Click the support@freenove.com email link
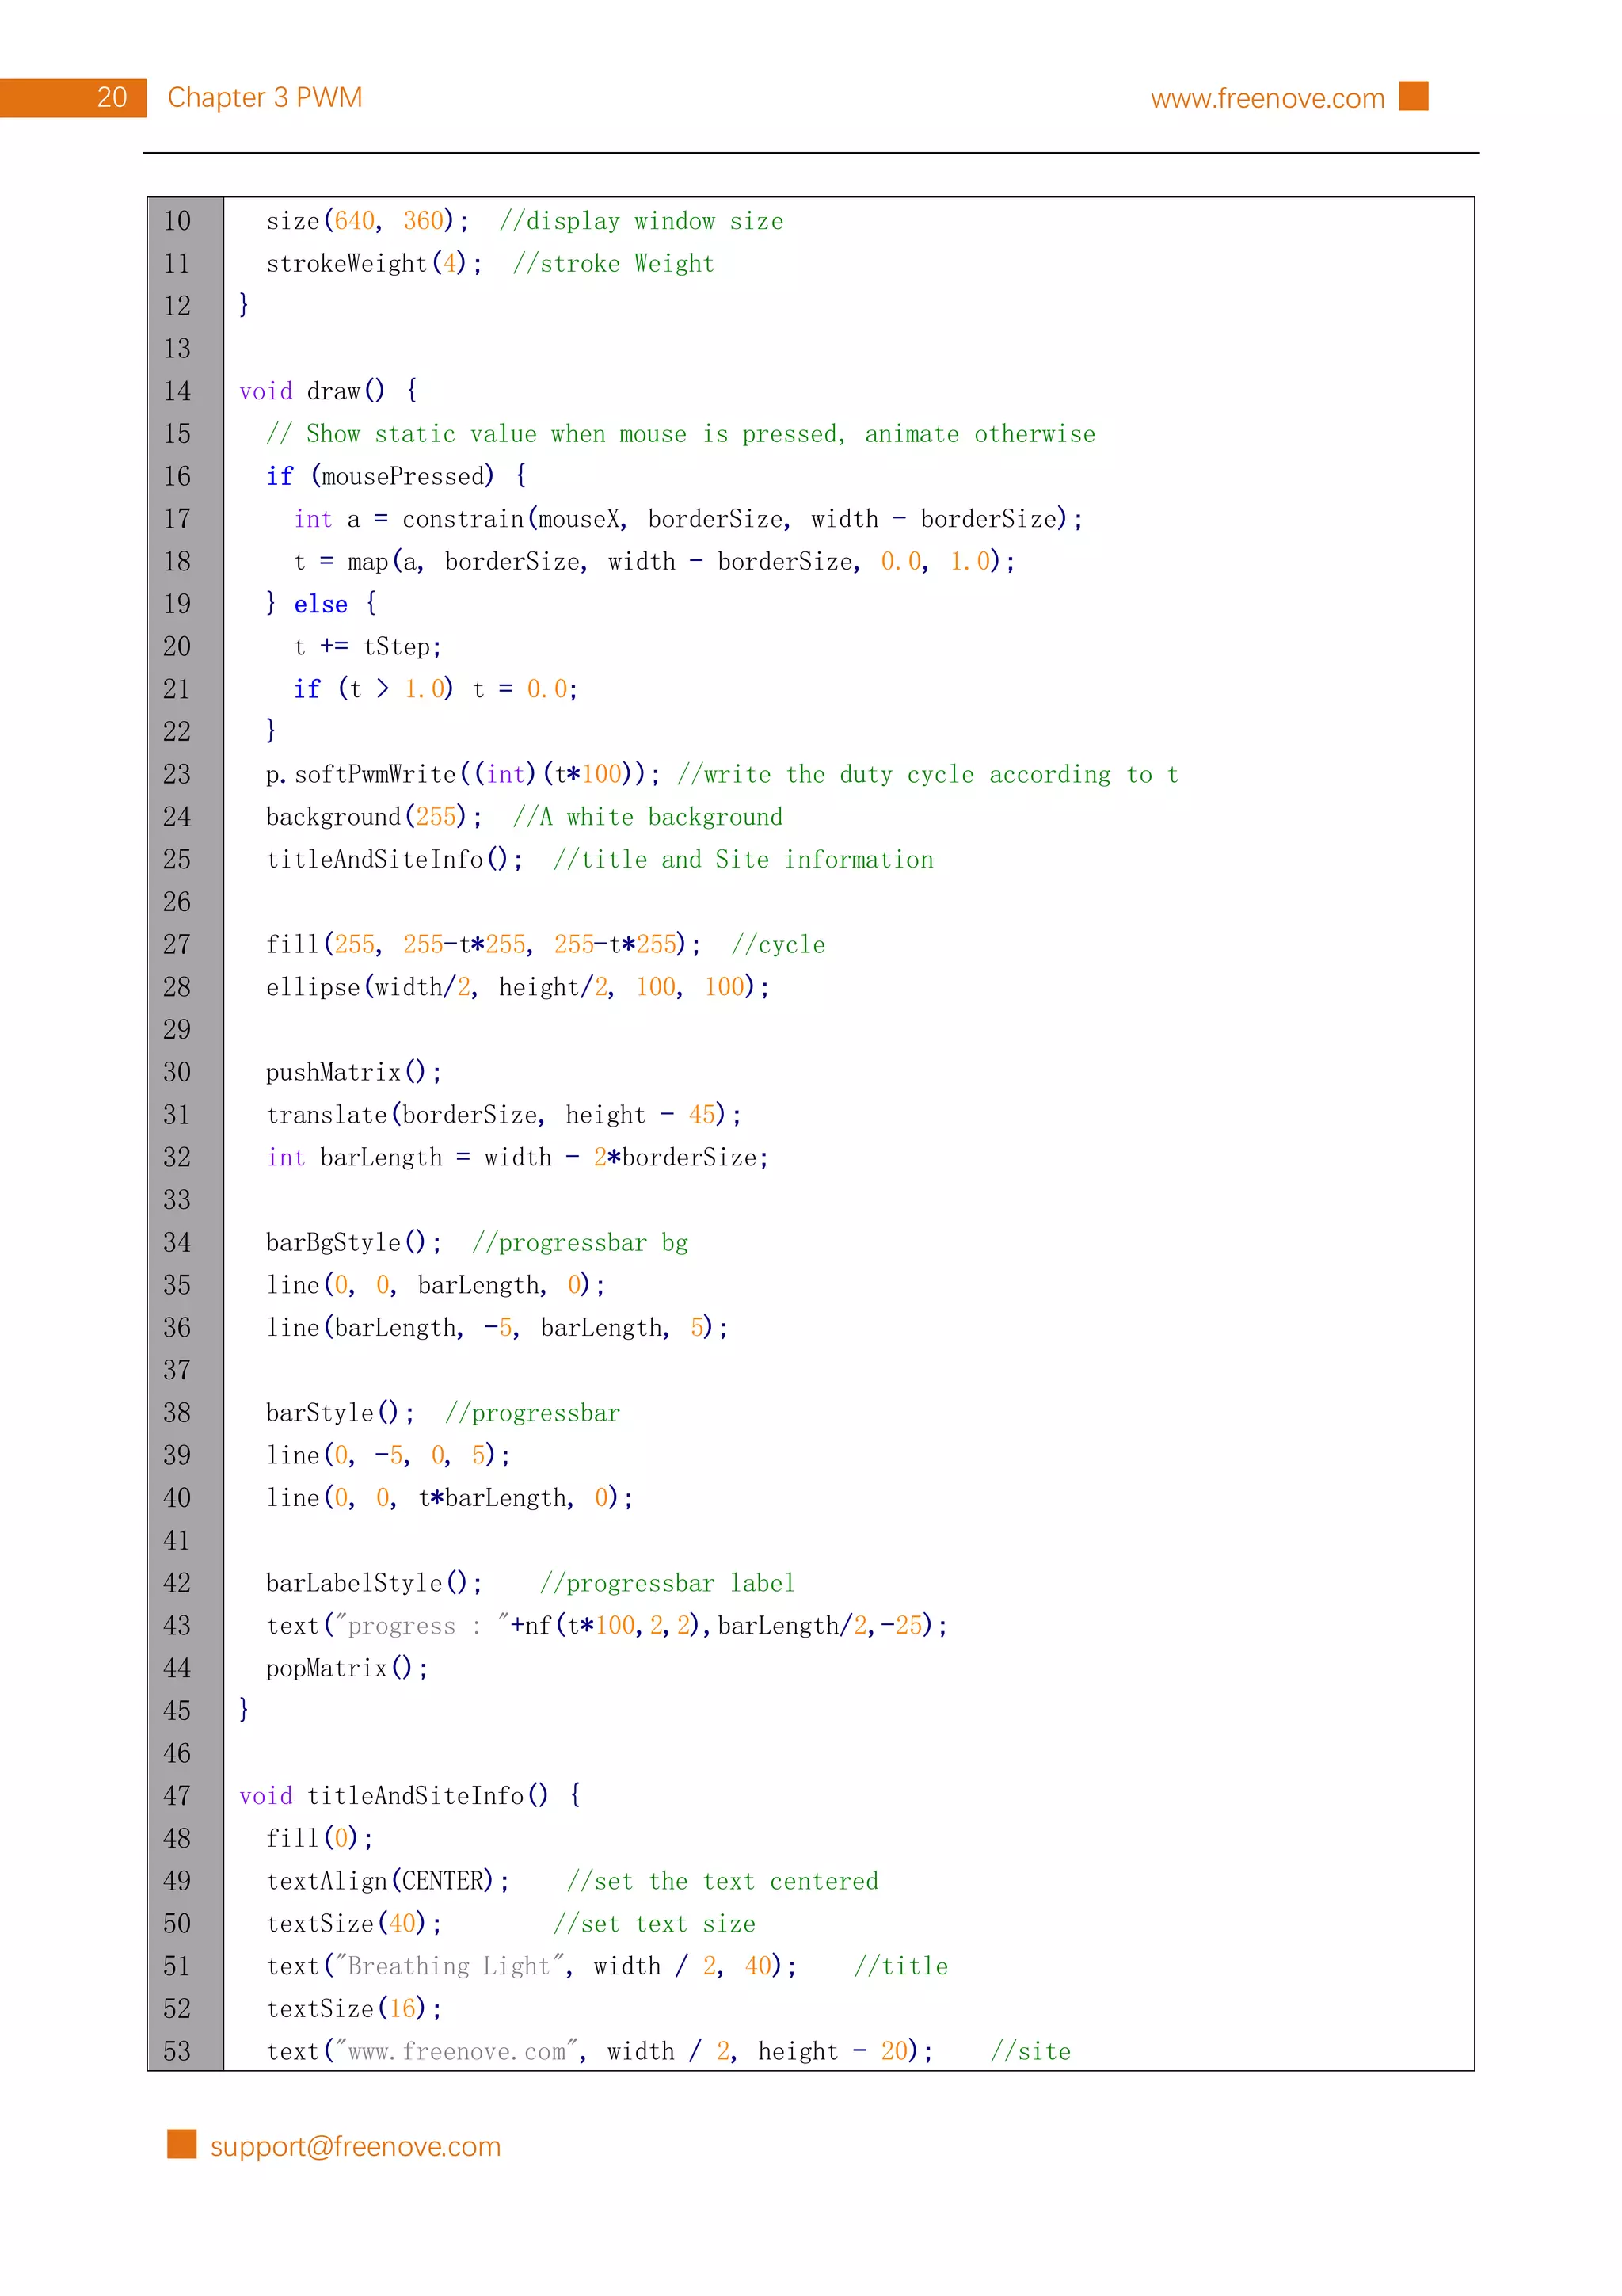Viewport: 1622px width, 2296px height. [x=355, y=2146]
